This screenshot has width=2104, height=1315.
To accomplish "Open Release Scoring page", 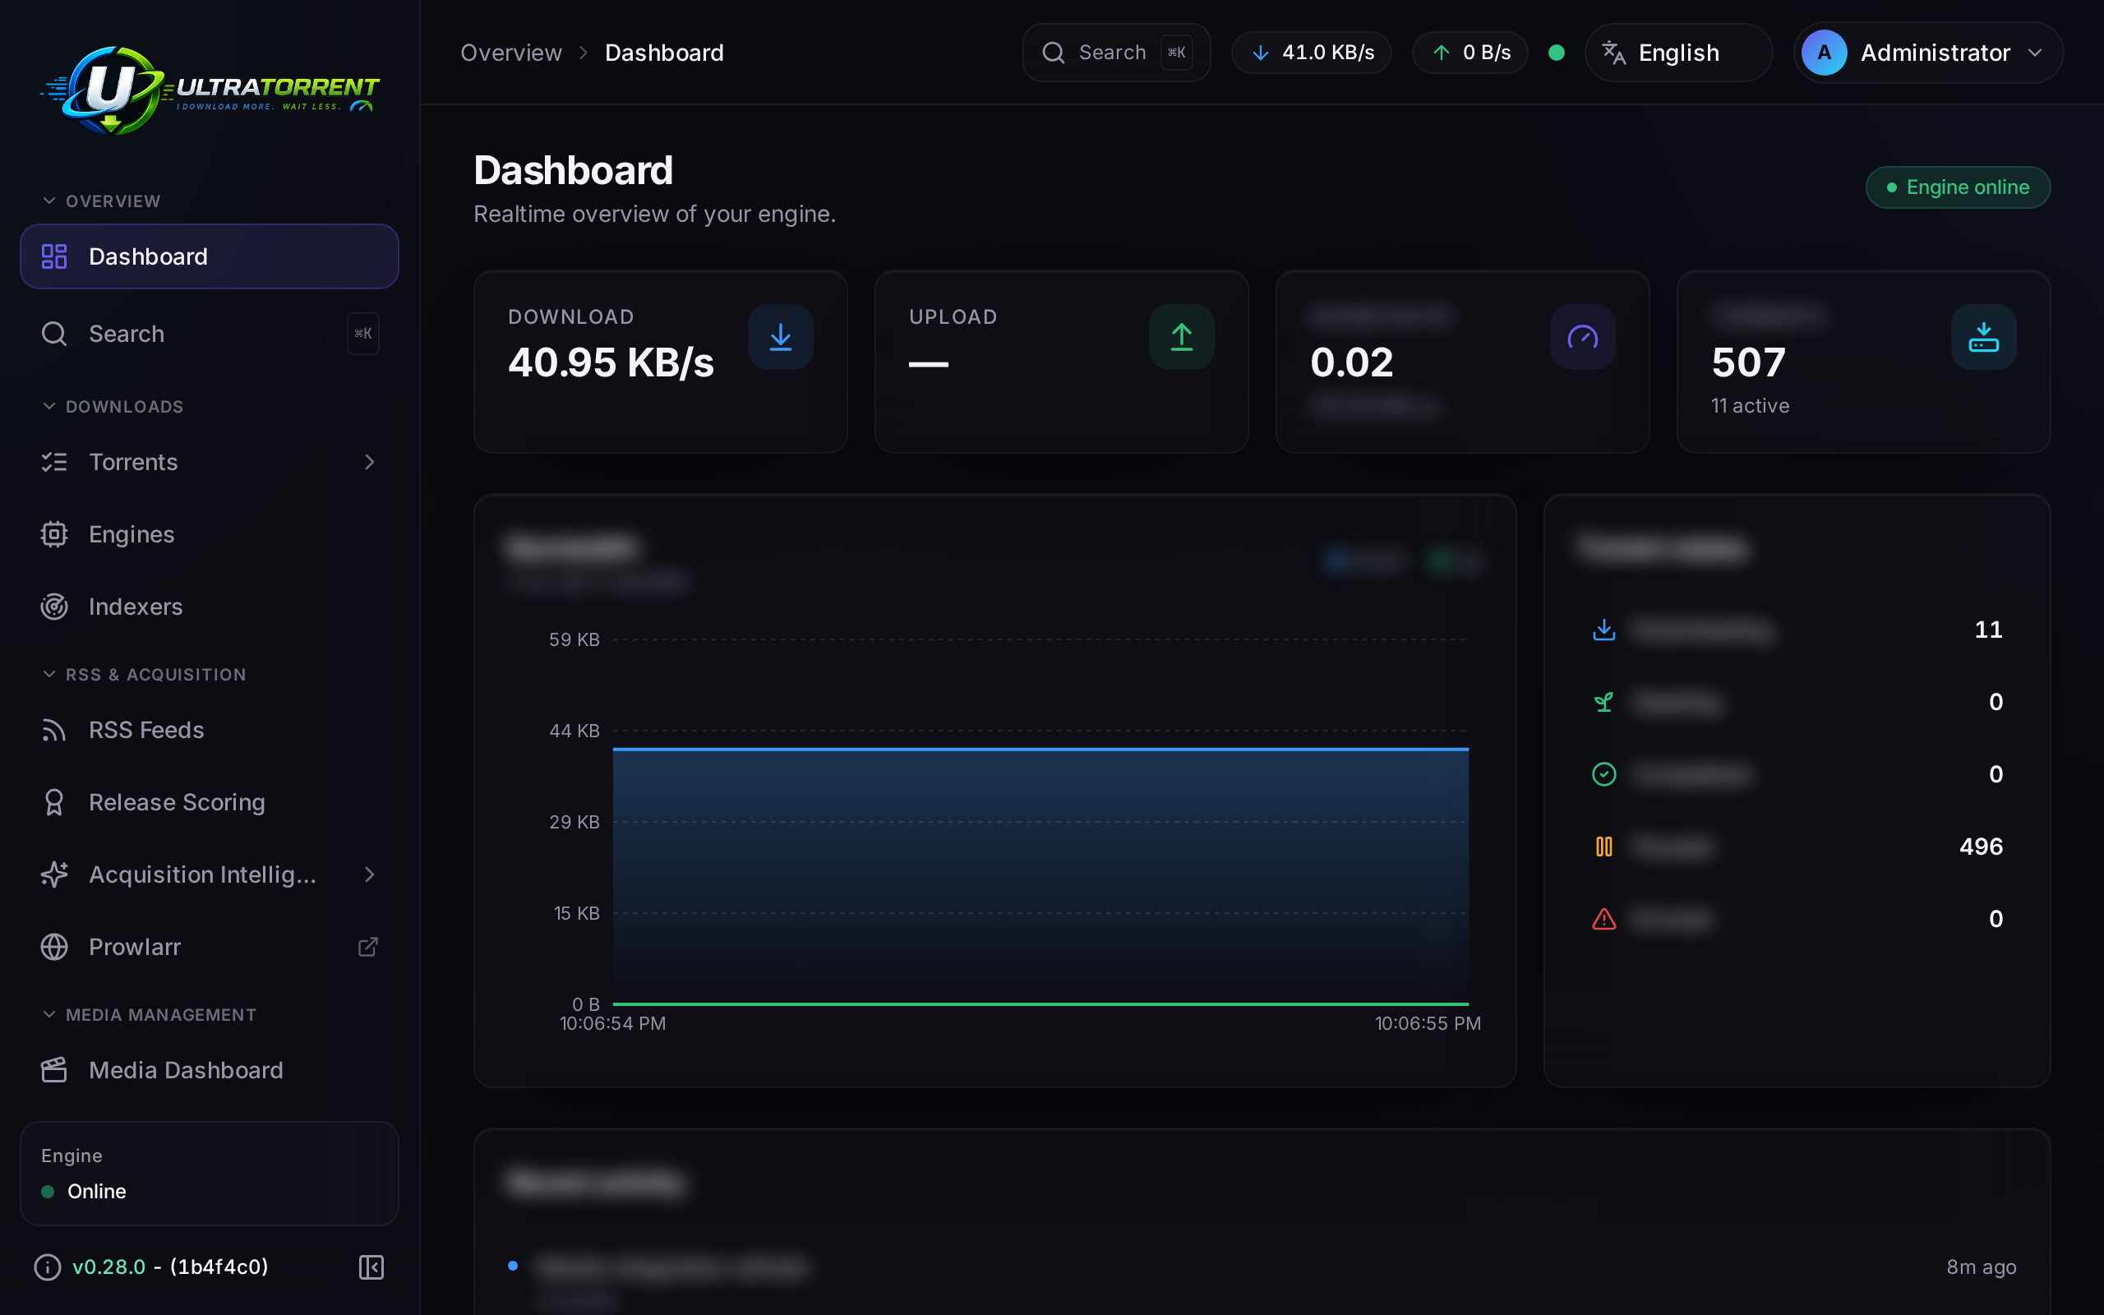I will (x=210, y=802).
